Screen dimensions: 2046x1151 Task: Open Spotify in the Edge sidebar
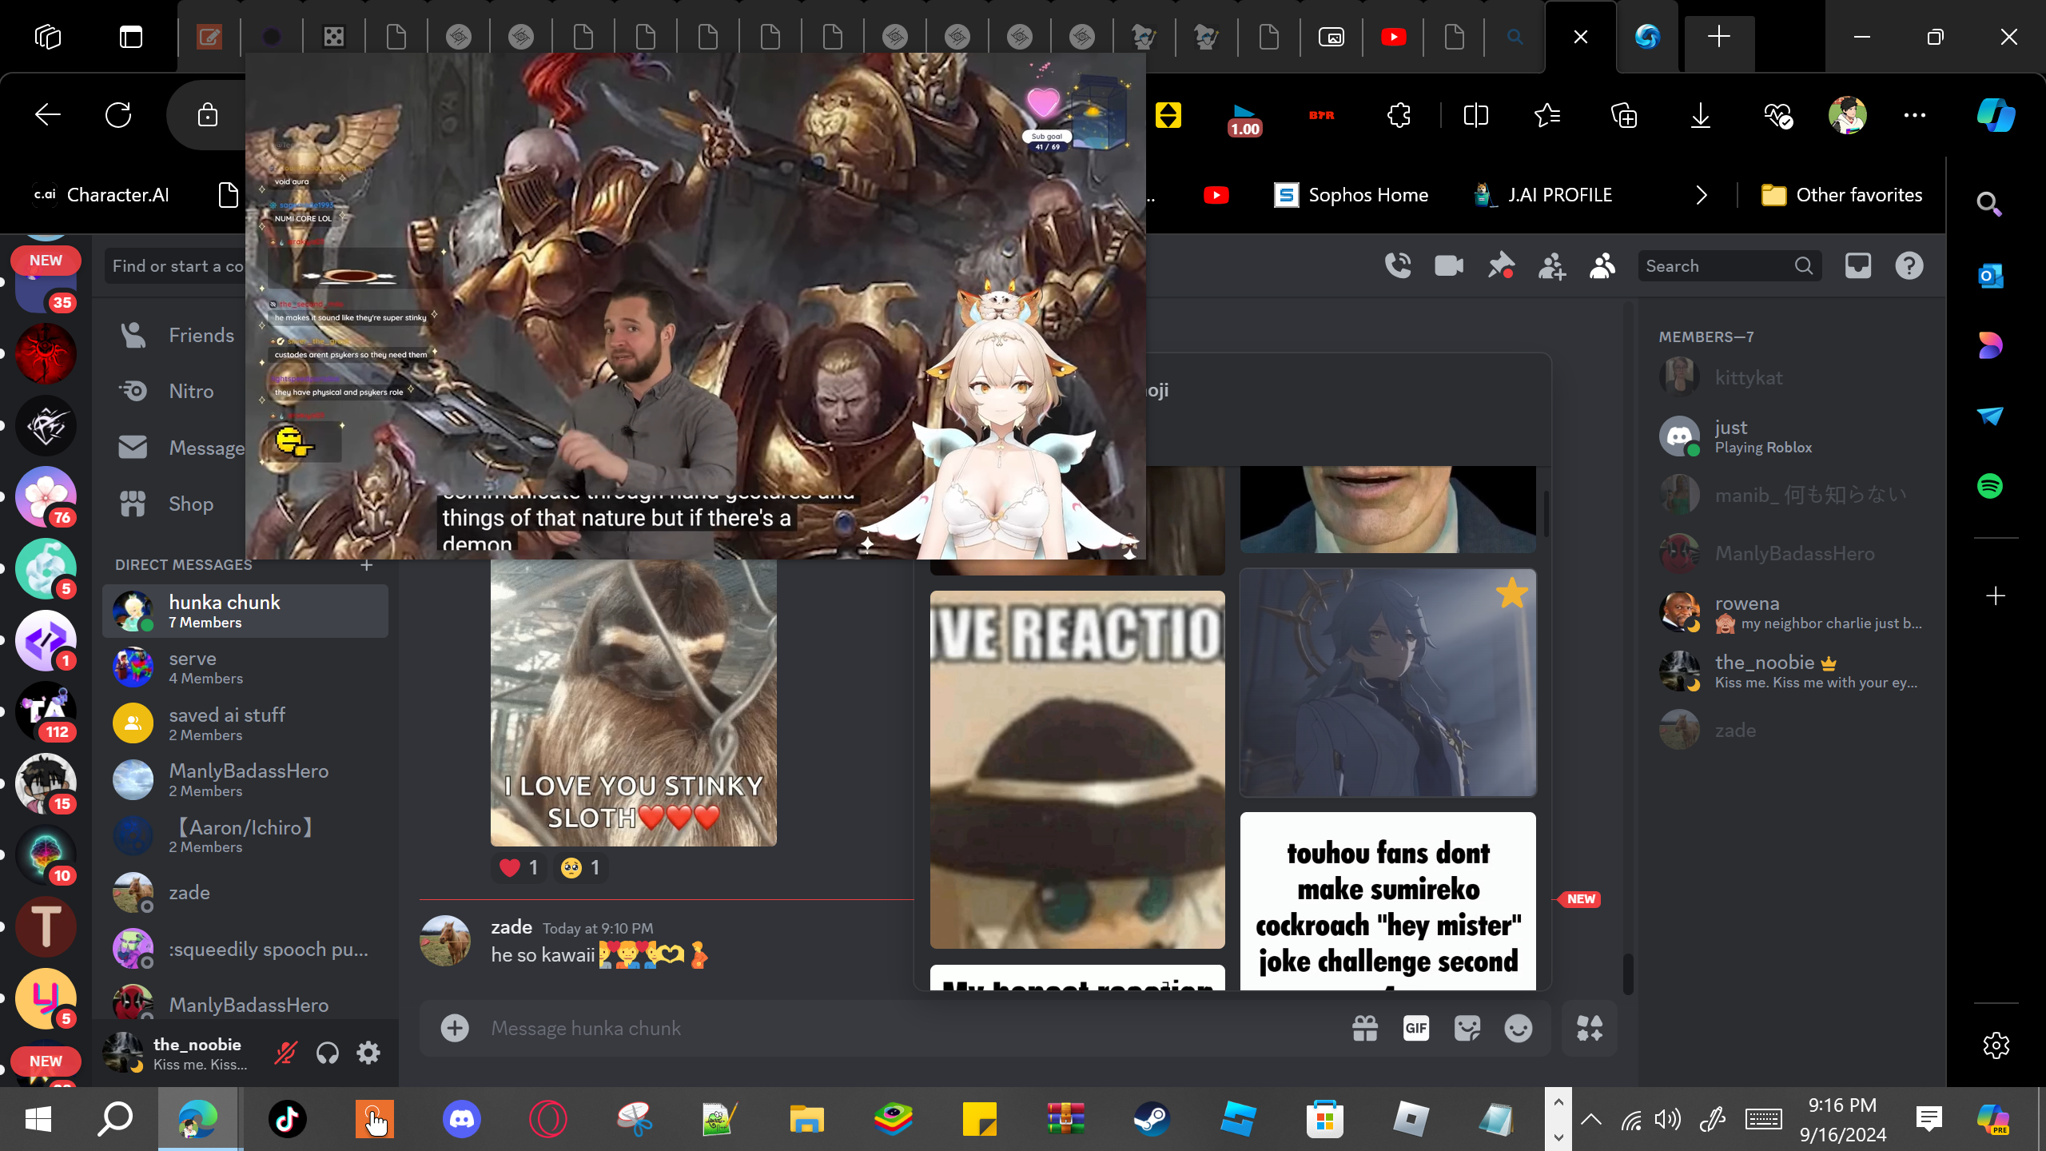point(1990,486)
